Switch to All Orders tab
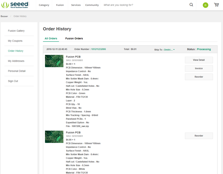223x174 pixels. point(51,38)
